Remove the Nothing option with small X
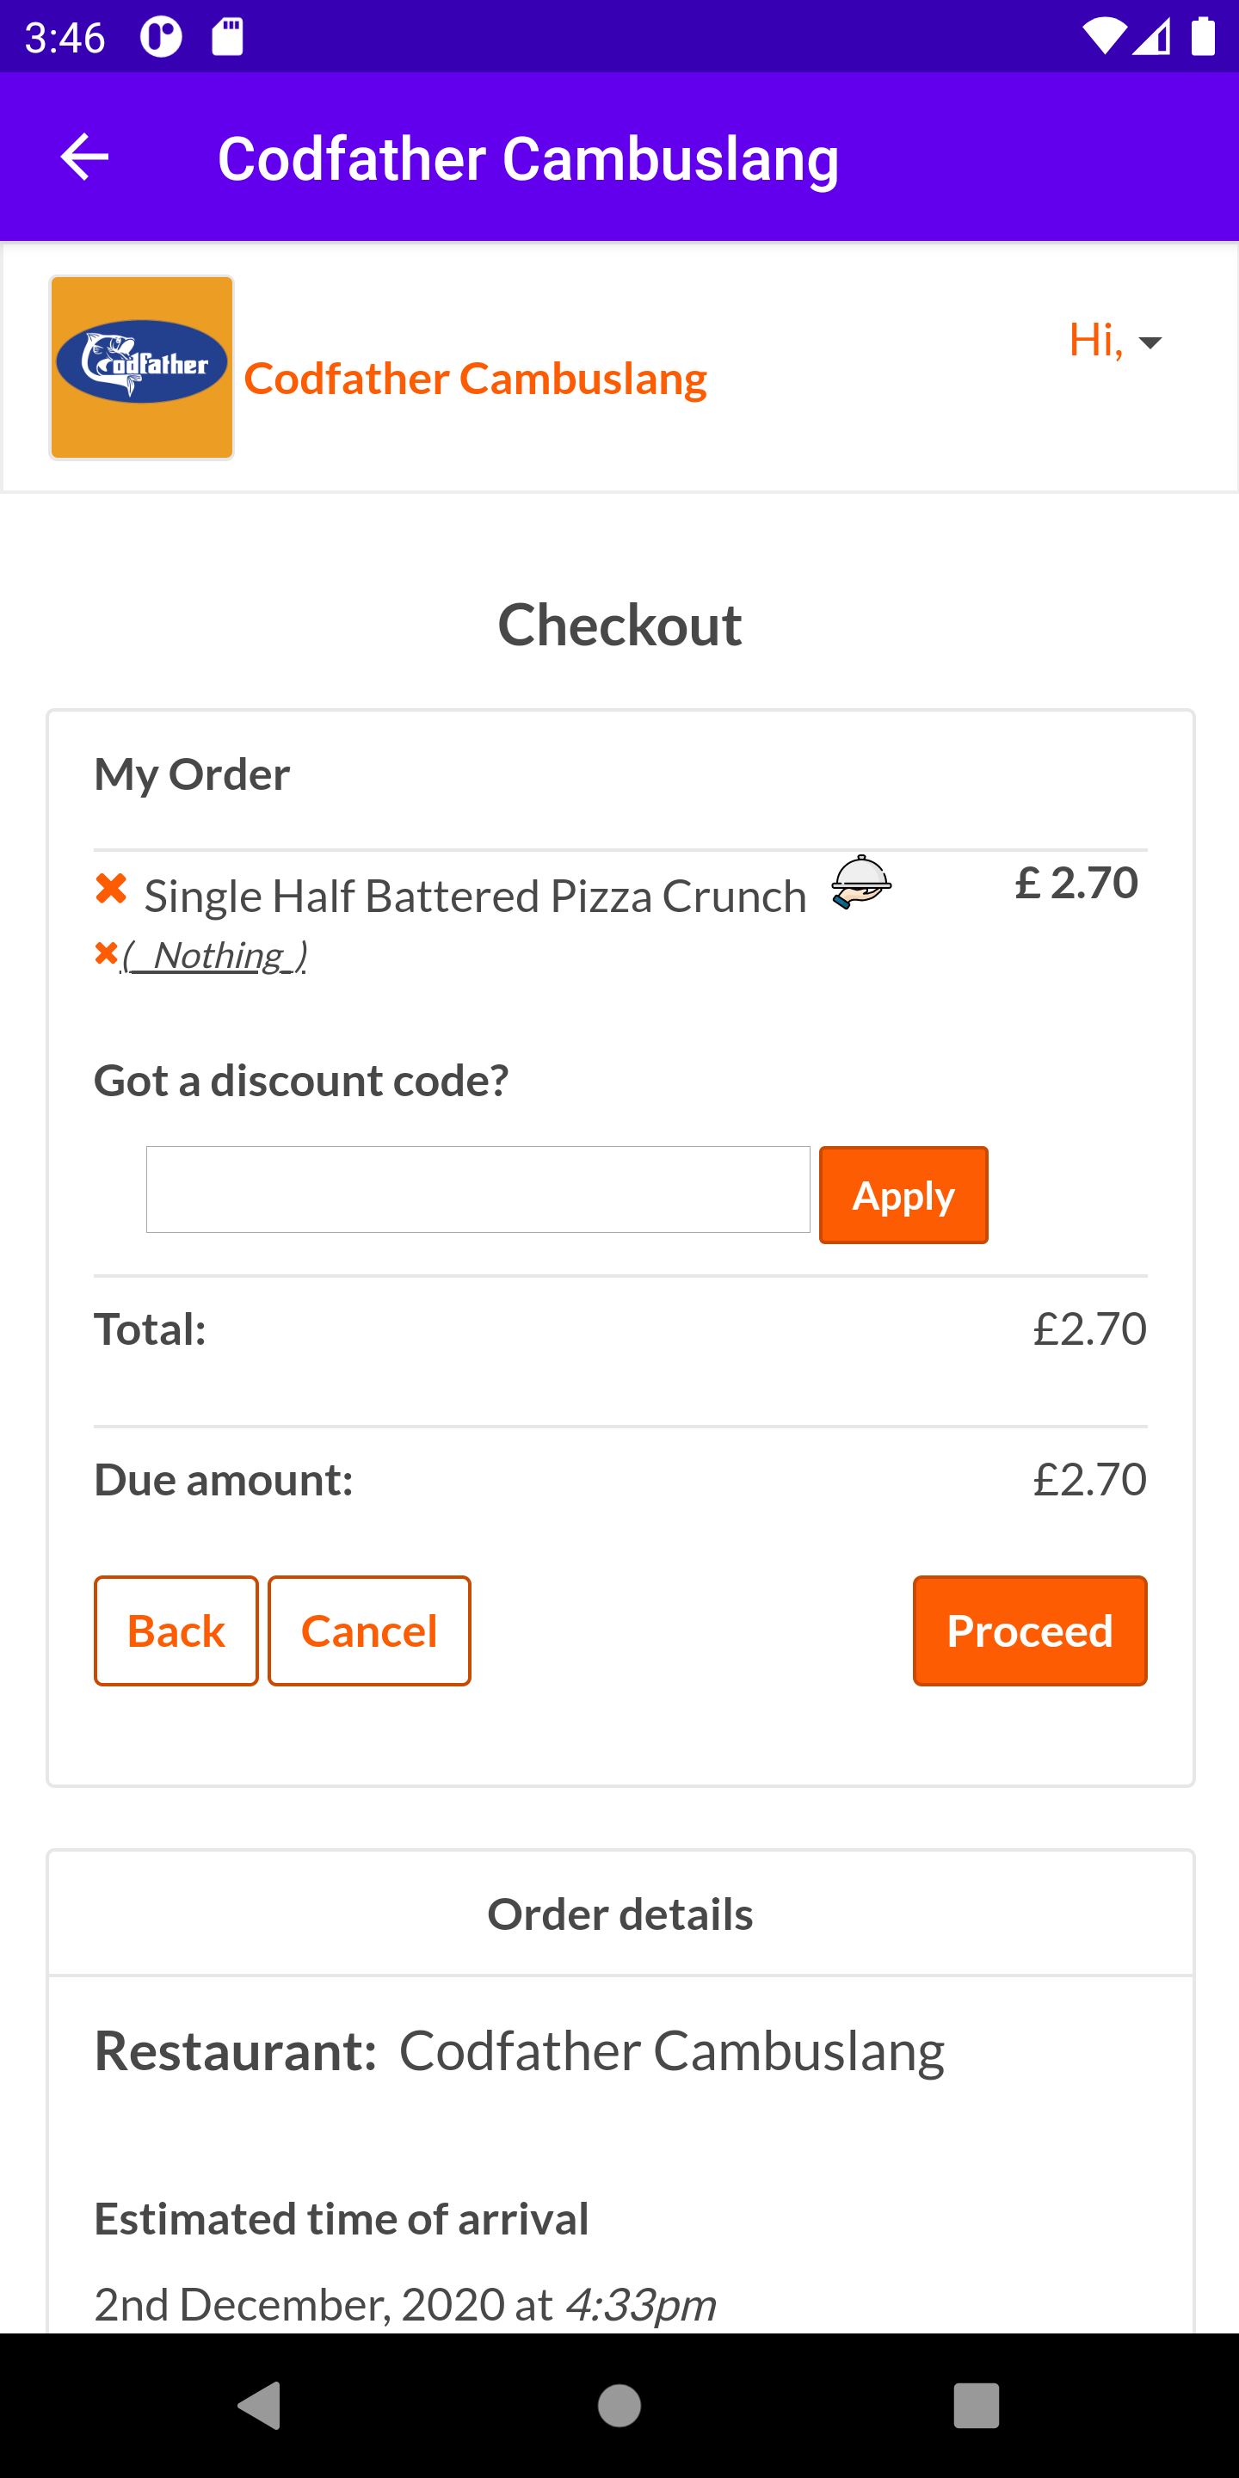1239x2478 pixels. (x=106, y=954)
